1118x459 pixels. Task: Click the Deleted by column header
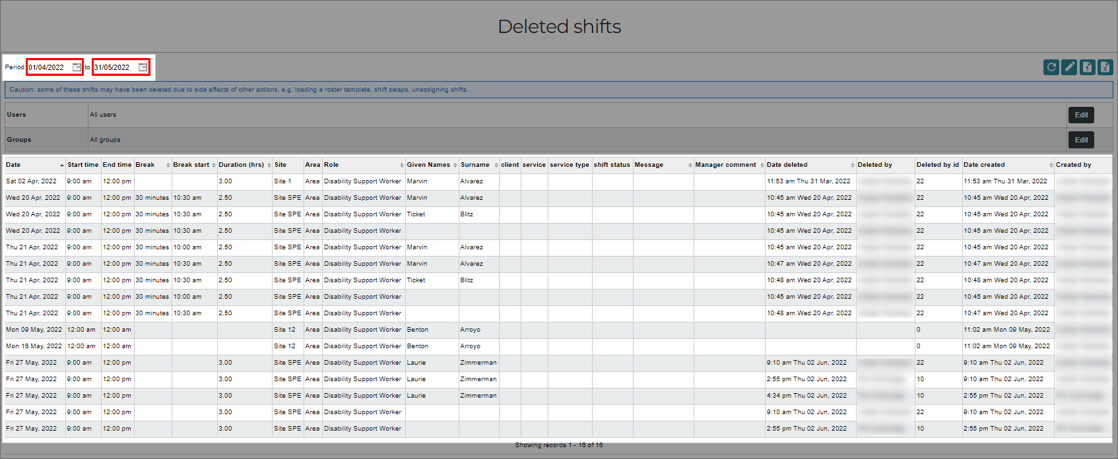(885, 165)
